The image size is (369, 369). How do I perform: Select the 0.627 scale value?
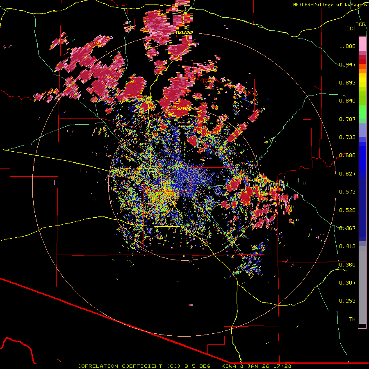click(347, 174)
